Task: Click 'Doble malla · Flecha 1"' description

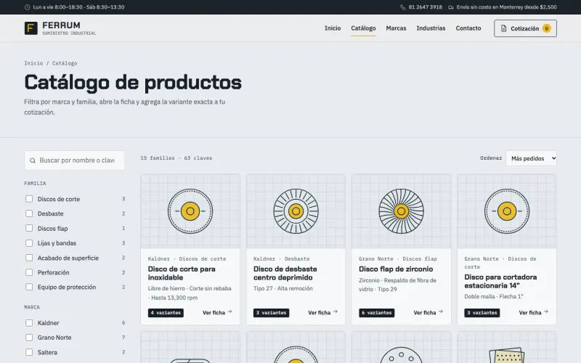Action: pos(494,296)
